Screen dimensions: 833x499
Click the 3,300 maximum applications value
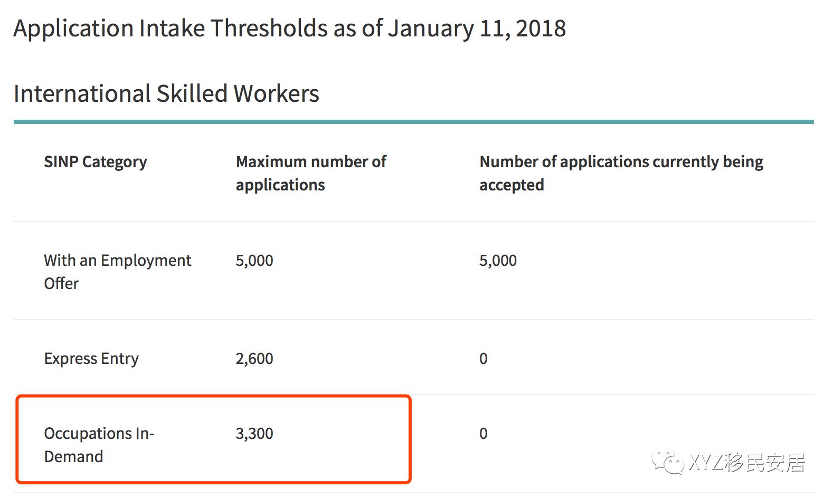click(x=254, y=434)
